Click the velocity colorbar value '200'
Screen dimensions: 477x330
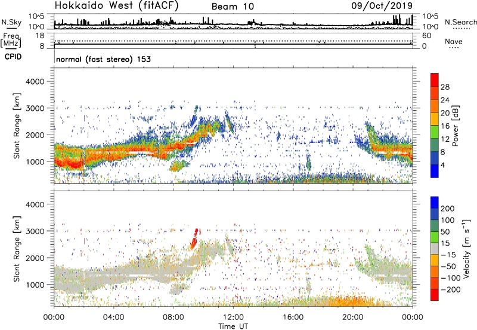448,208
